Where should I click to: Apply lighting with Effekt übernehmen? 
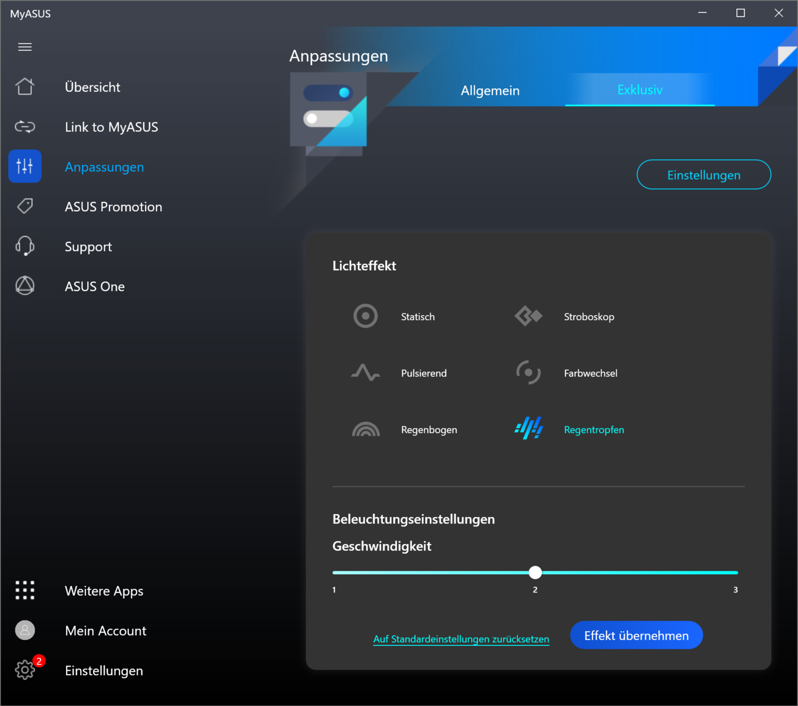(637, 635)
